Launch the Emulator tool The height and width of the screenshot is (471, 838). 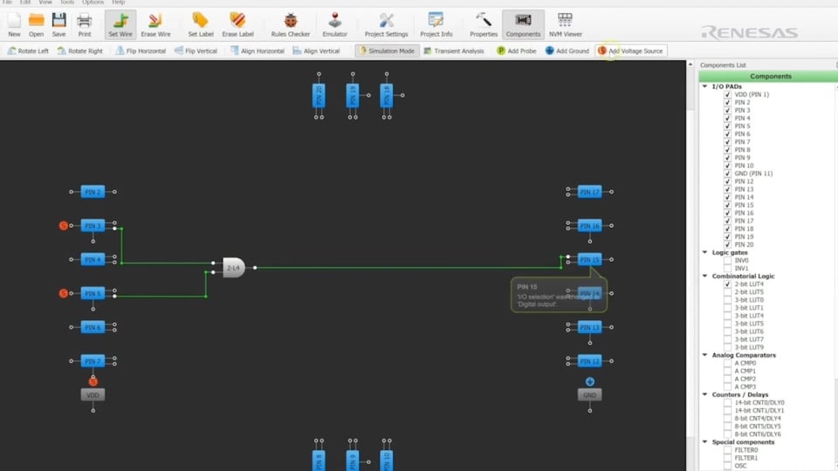(x=334, y=24)
